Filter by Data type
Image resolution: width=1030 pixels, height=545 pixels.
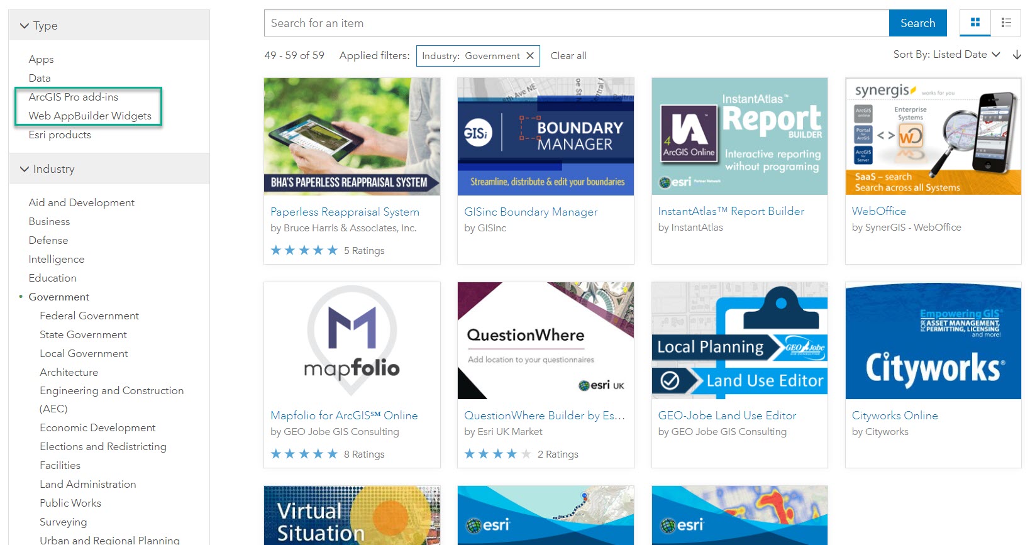[x=40, y=78]
